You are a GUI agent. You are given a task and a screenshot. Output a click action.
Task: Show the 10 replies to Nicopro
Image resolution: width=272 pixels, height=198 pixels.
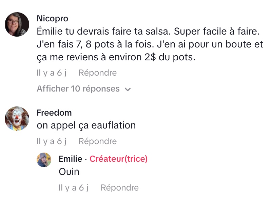(78, 89)
